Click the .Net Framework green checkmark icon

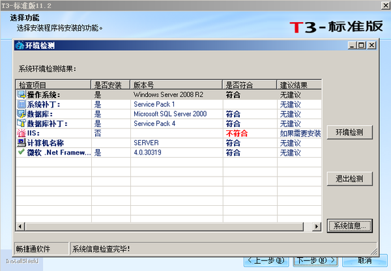click(x=22, y=152)
